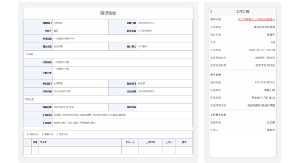Open the red underlined 事项标题 link

tap(256, 19)
